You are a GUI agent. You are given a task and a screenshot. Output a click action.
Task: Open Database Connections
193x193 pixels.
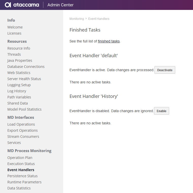coord(26,67)
